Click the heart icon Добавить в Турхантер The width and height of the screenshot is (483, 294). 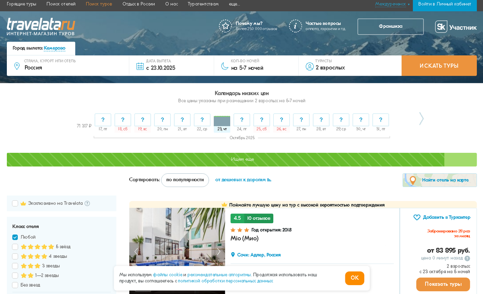coord(417,218)
